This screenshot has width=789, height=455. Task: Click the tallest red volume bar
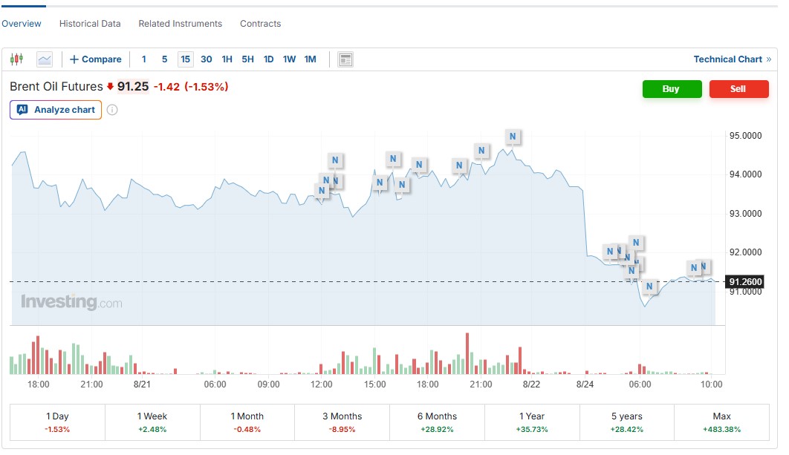[x=467, y=353]
